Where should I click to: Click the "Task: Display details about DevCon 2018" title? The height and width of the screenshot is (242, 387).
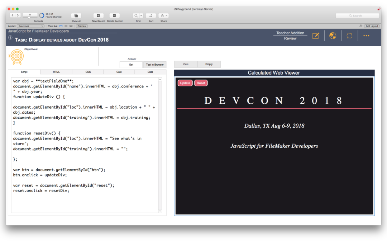[62, 40]
